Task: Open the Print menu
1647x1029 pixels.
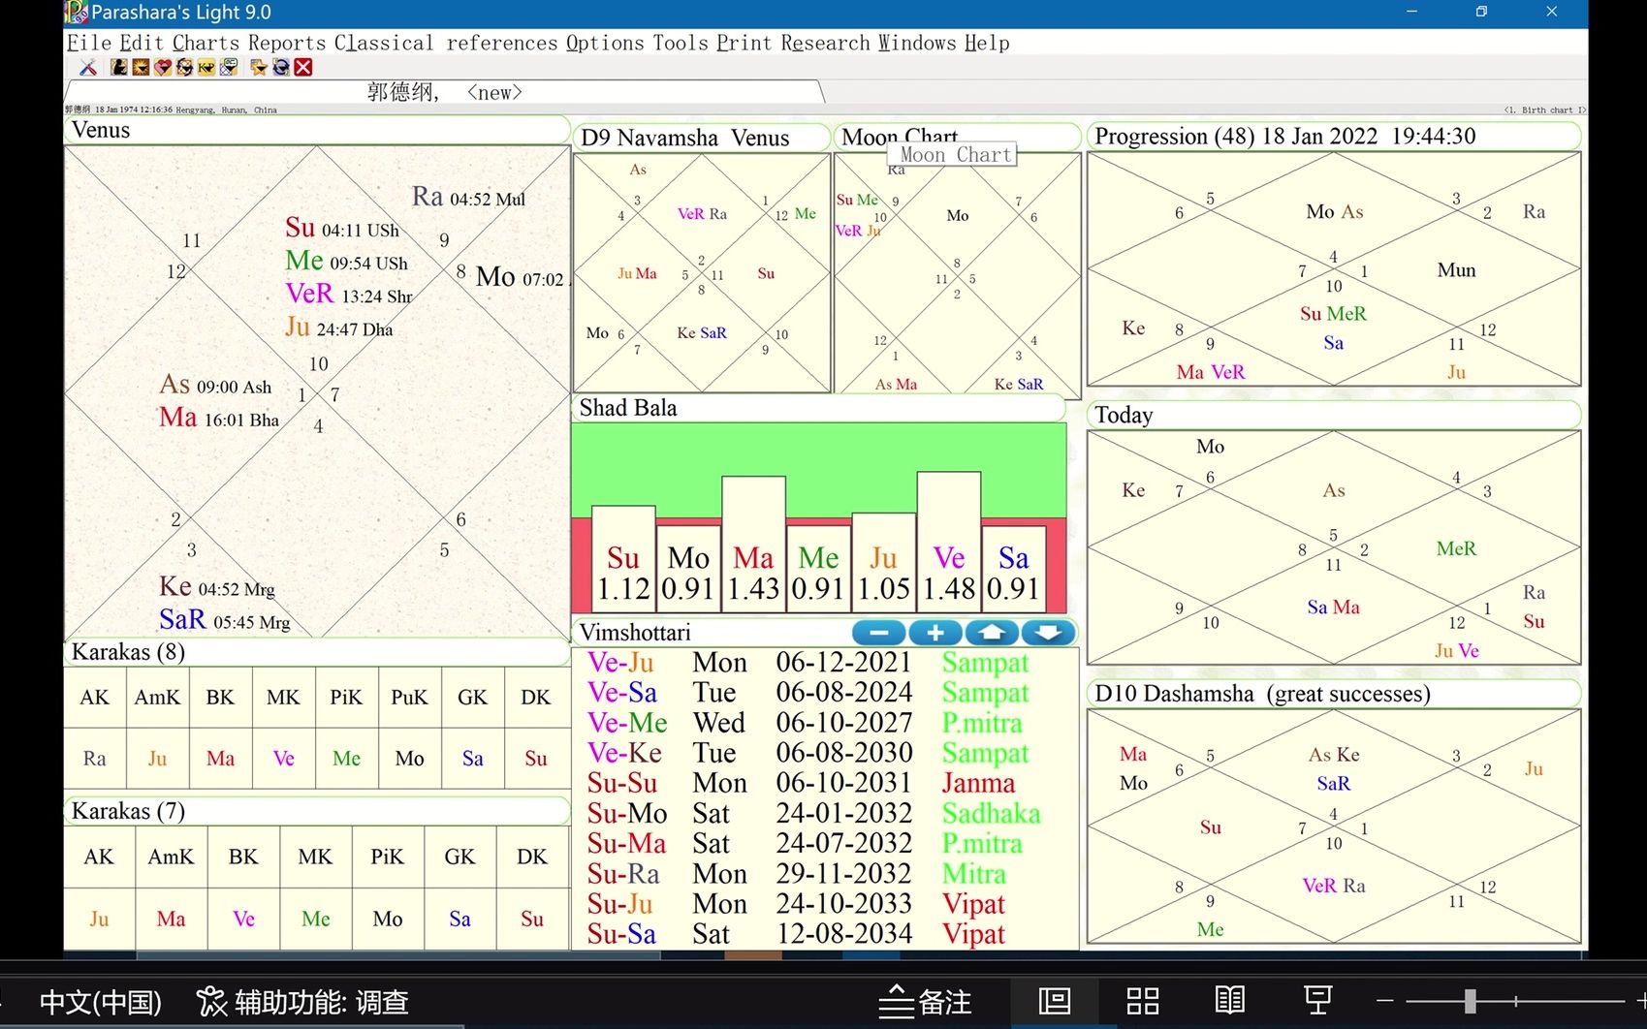Action: pos(744,43)
